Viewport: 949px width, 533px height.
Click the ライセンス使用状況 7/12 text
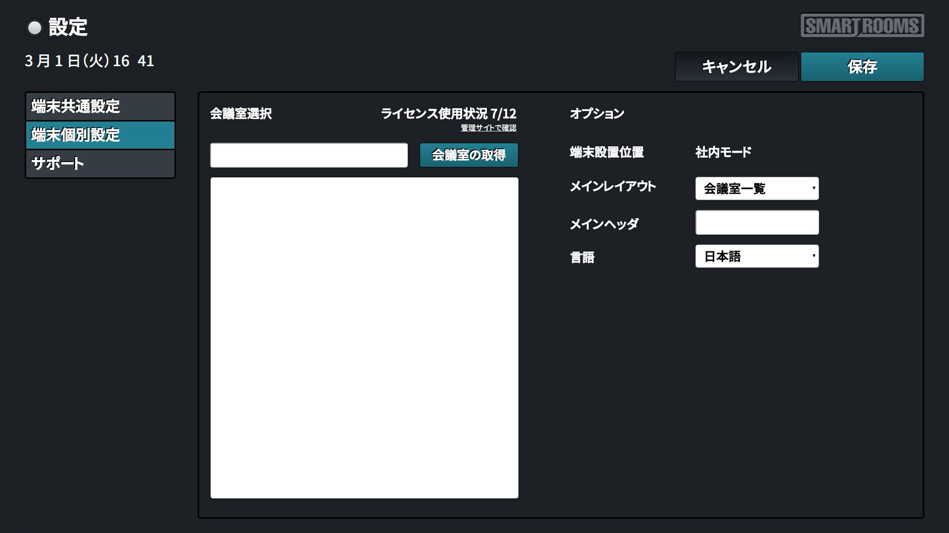pos(448,114)
